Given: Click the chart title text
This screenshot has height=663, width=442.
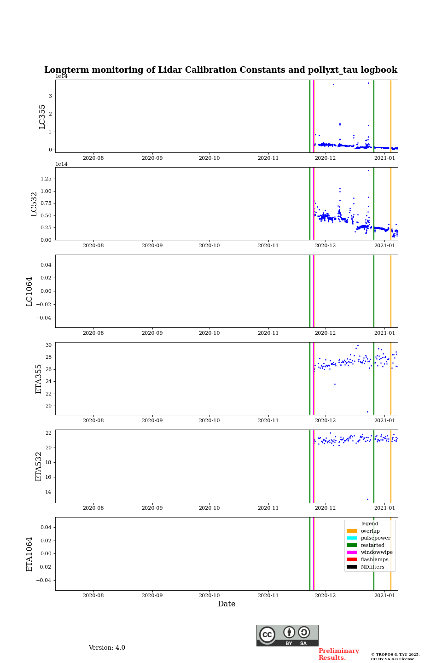Looking at the screenshot, I should point(221,70).
